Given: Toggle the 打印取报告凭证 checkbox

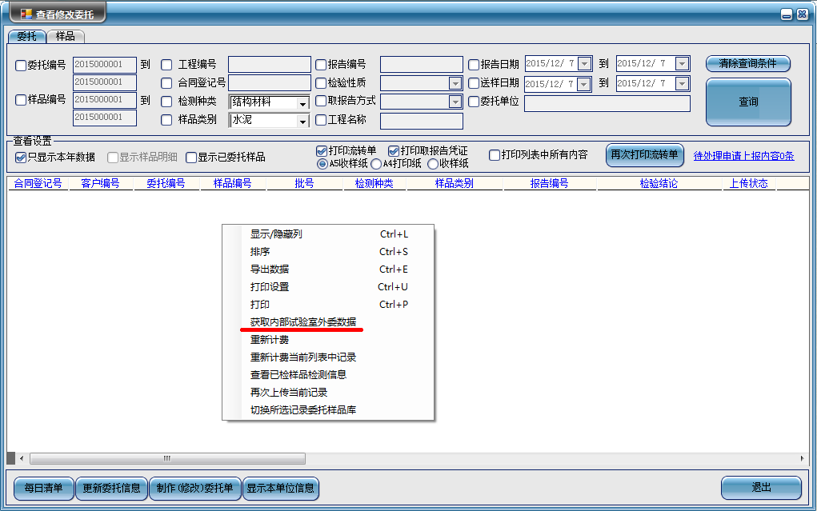Looking at the screenshot, I should [394, 151].
